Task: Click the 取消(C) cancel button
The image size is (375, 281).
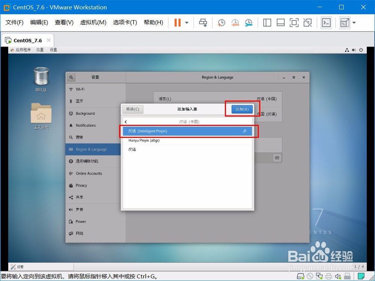Action: coord(133,109)
